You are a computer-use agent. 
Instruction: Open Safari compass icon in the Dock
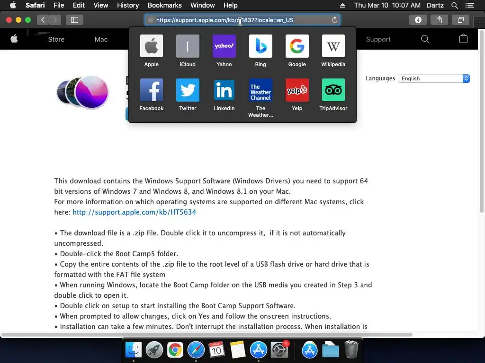[x=196, y=350]
